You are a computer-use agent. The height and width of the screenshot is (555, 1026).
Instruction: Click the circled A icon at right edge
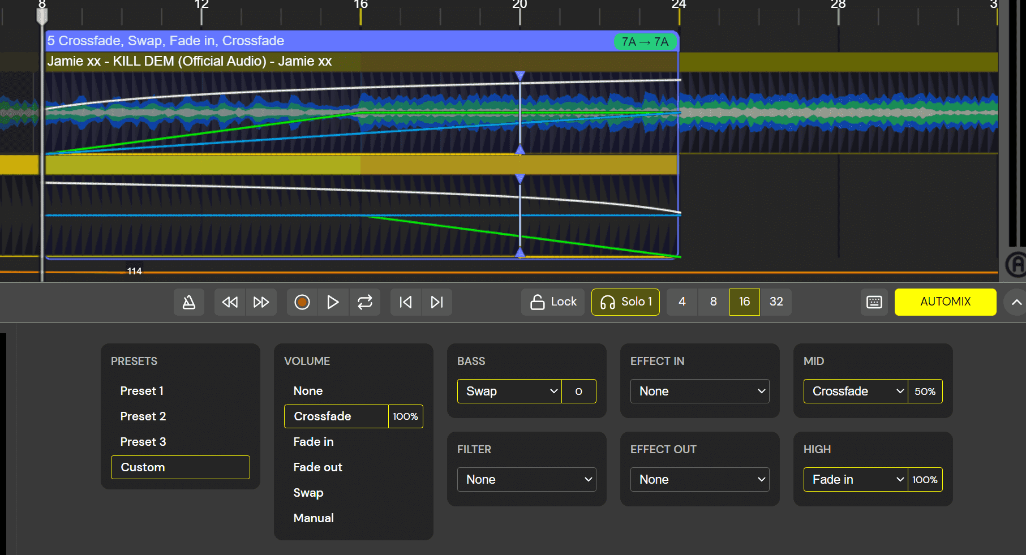[x=1016, y=264]
